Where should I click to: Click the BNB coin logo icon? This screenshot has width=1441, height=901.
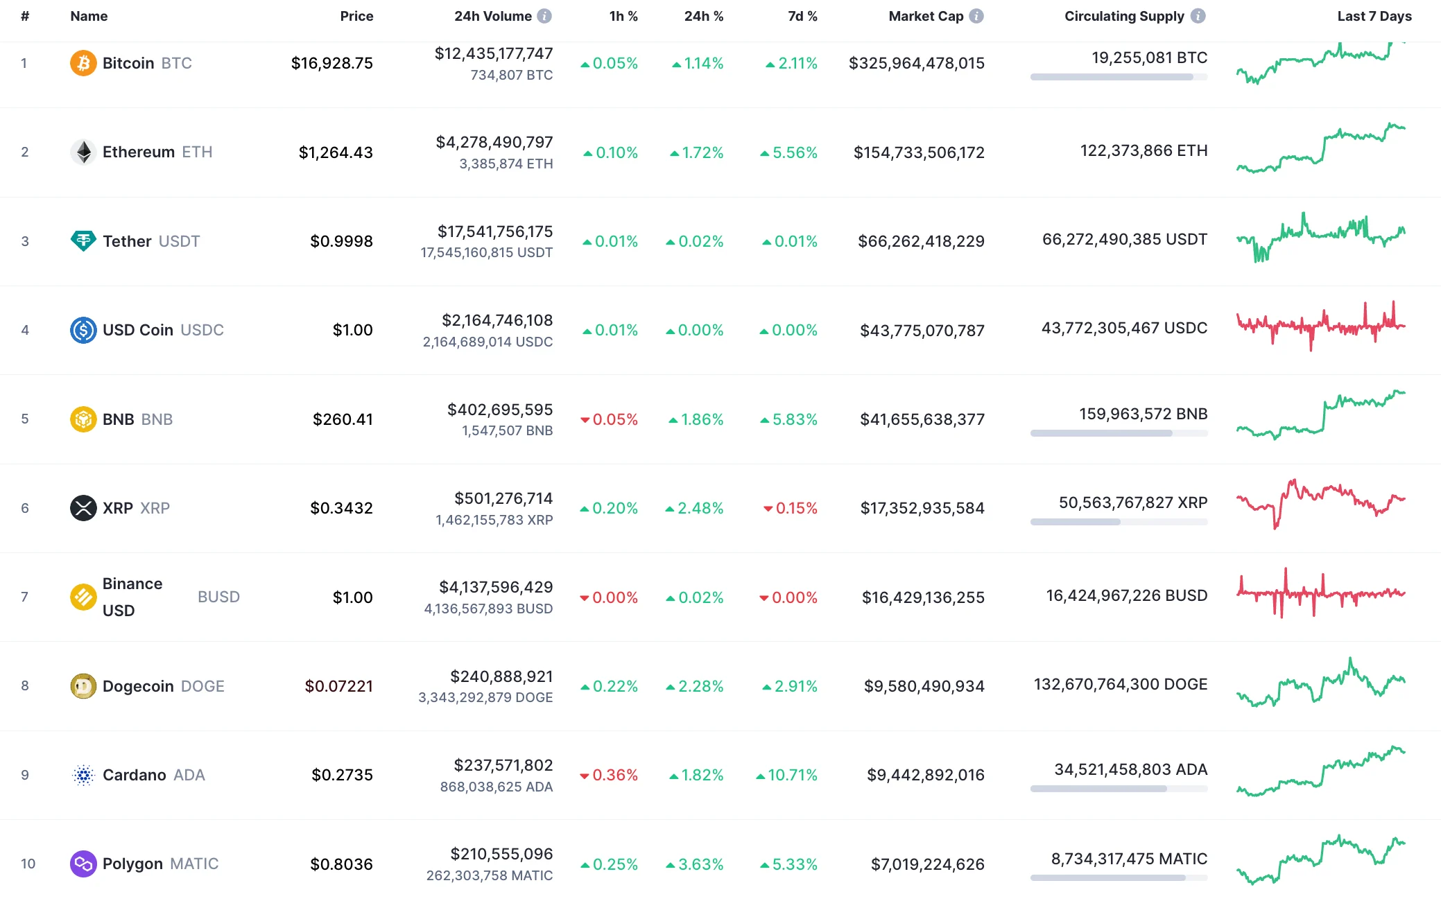point(83,419)
